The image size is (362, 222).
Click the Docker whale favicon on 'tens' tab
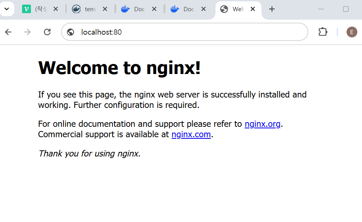pos(76,9)
